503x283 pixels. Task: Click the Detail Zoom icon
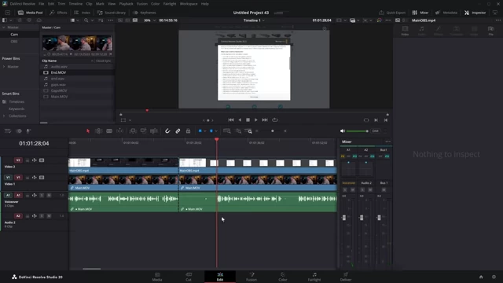[x=238, y=131]
